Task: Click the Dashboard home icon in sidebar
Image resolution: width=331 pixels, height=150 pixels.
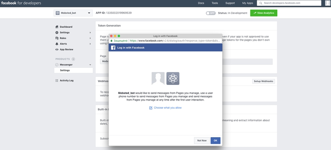Action: (x=57, y=27)
